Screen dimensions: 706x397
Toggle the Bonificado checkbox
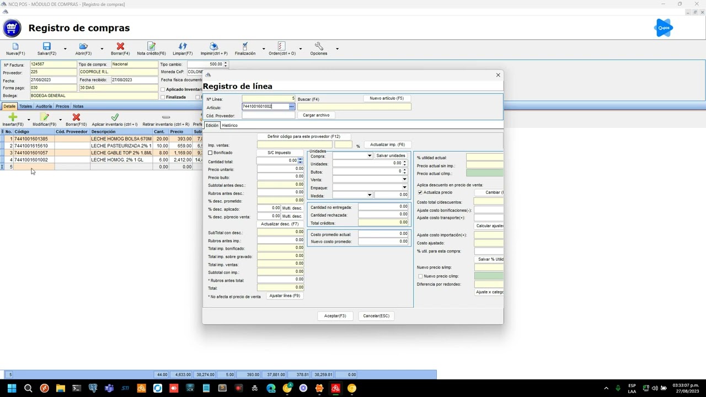pyautogui.click(x=210, y=153)
